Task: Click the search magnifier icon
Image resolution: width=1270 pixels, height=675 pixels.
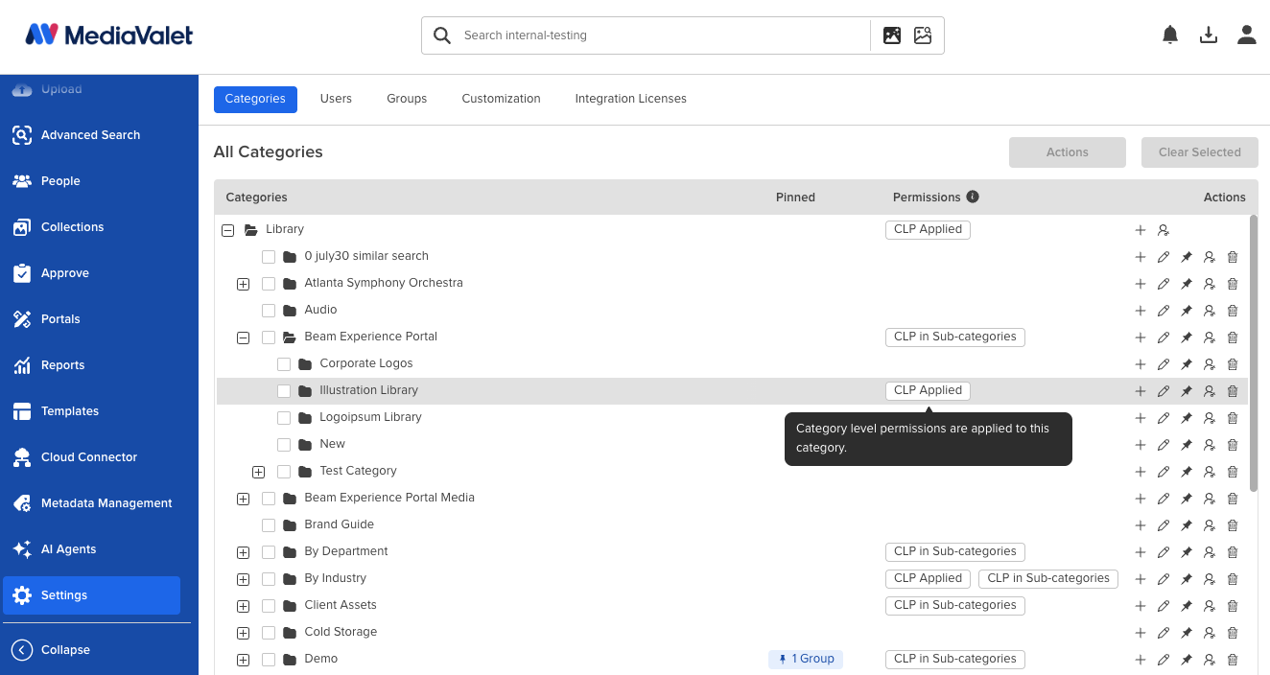Action: pyautogui.click(x=442, y=35)
